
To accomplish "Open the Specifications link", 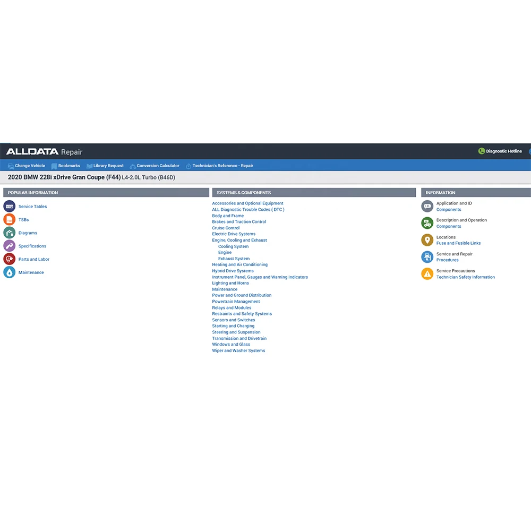I will tap(32, 246).
